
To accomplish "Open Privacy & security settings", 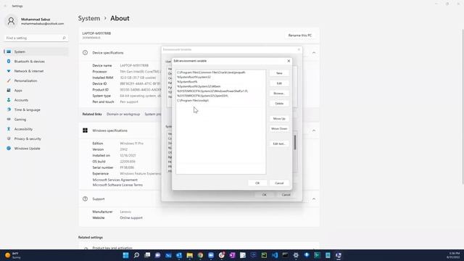I will point(36,138).
